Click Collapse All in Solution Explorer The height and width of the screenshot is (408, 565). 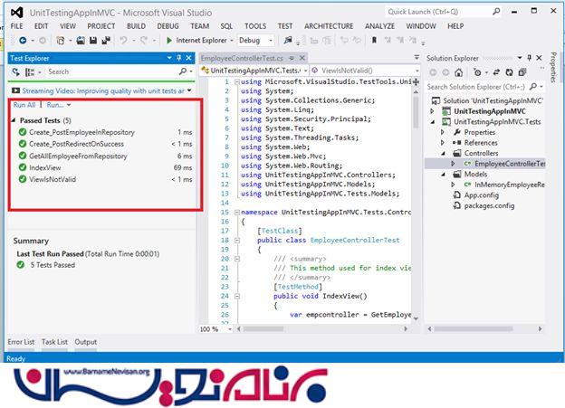[522, 72]
